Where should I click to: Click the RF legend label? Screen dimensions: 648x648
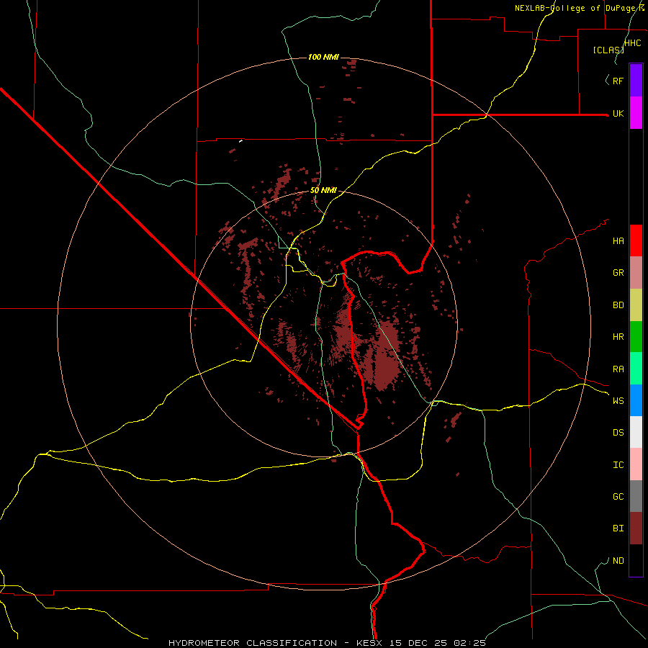pyautogui.click(x=618, y=81)
